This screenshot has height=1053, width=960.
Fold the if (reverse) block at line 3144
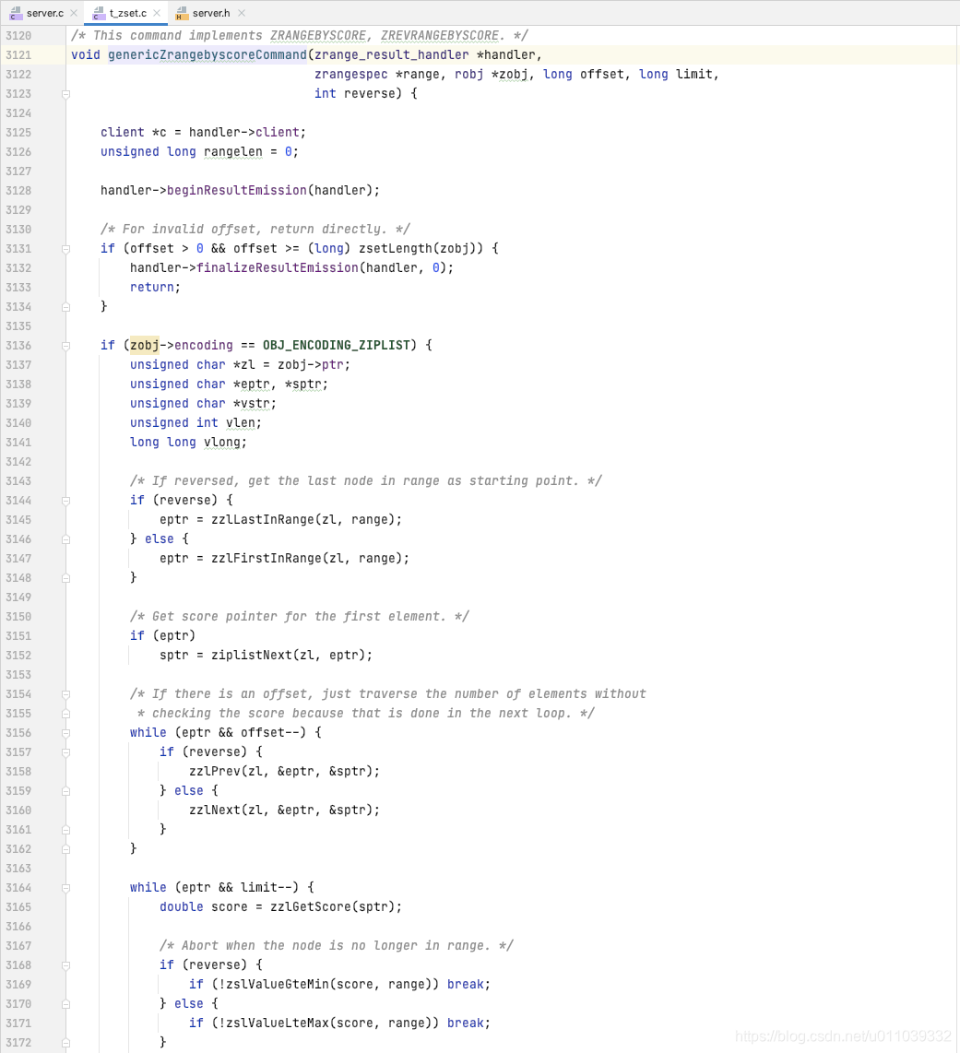click(65, 501)
